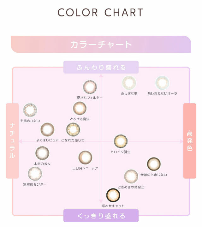Click the 三日月ジェニック lens image
This screenshot has height=227, width=202.
coord(85,158)
